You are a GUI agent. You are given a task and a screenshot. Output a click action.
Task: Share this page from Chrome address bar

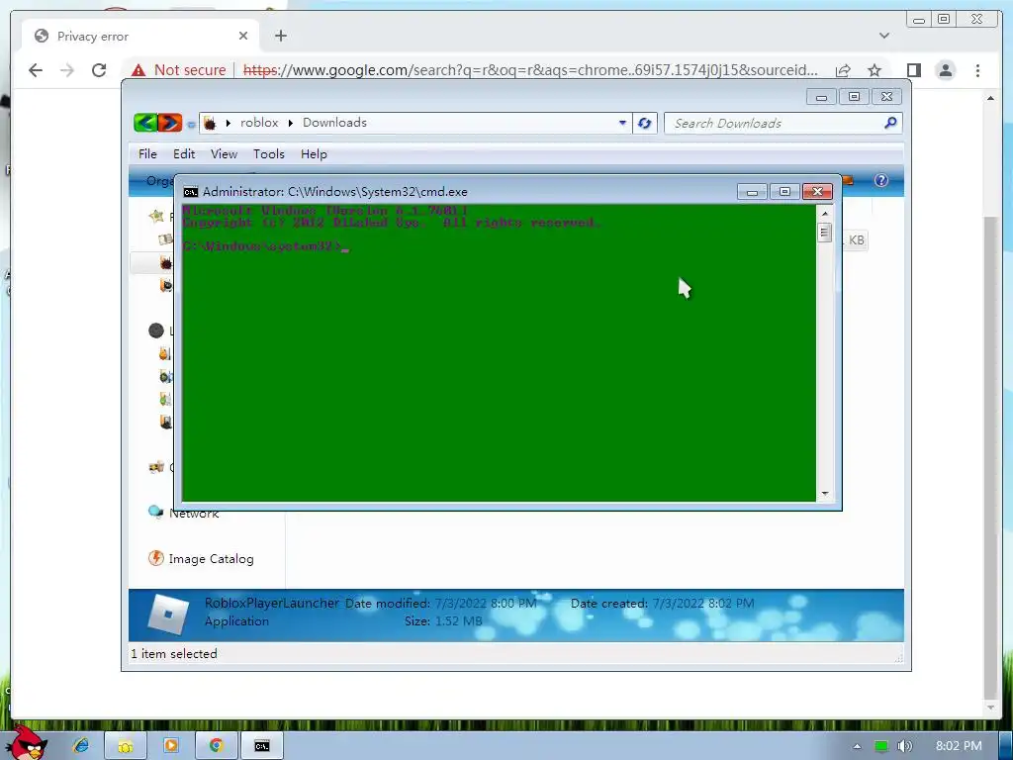click(x=843, y=70)
